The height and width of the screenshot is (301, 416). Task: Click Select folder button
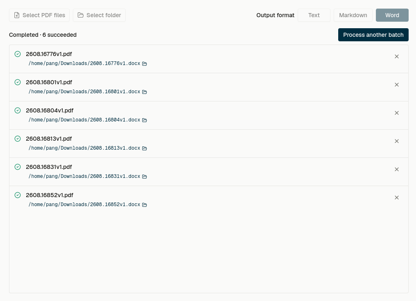(99, 15)
